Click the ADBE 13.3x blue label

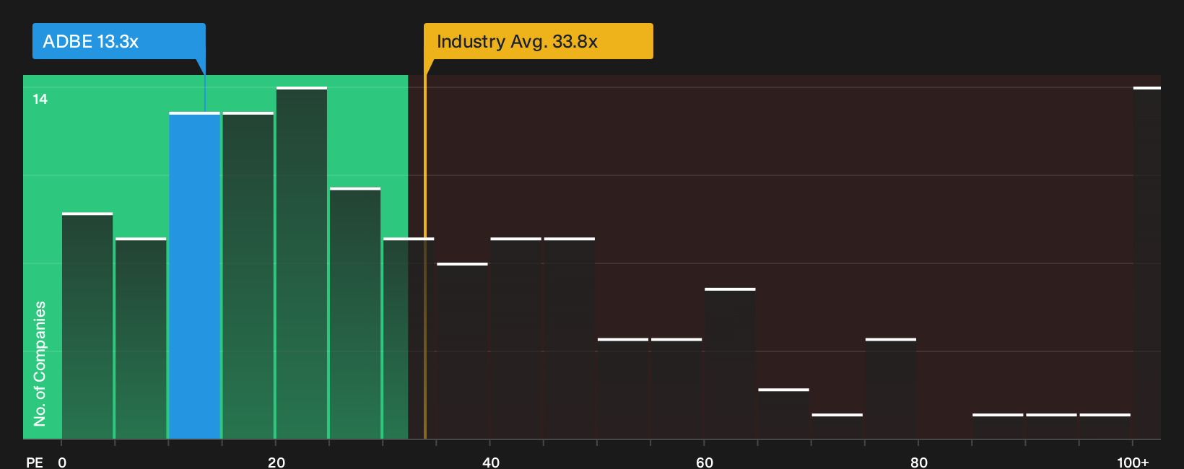(119, 41)
